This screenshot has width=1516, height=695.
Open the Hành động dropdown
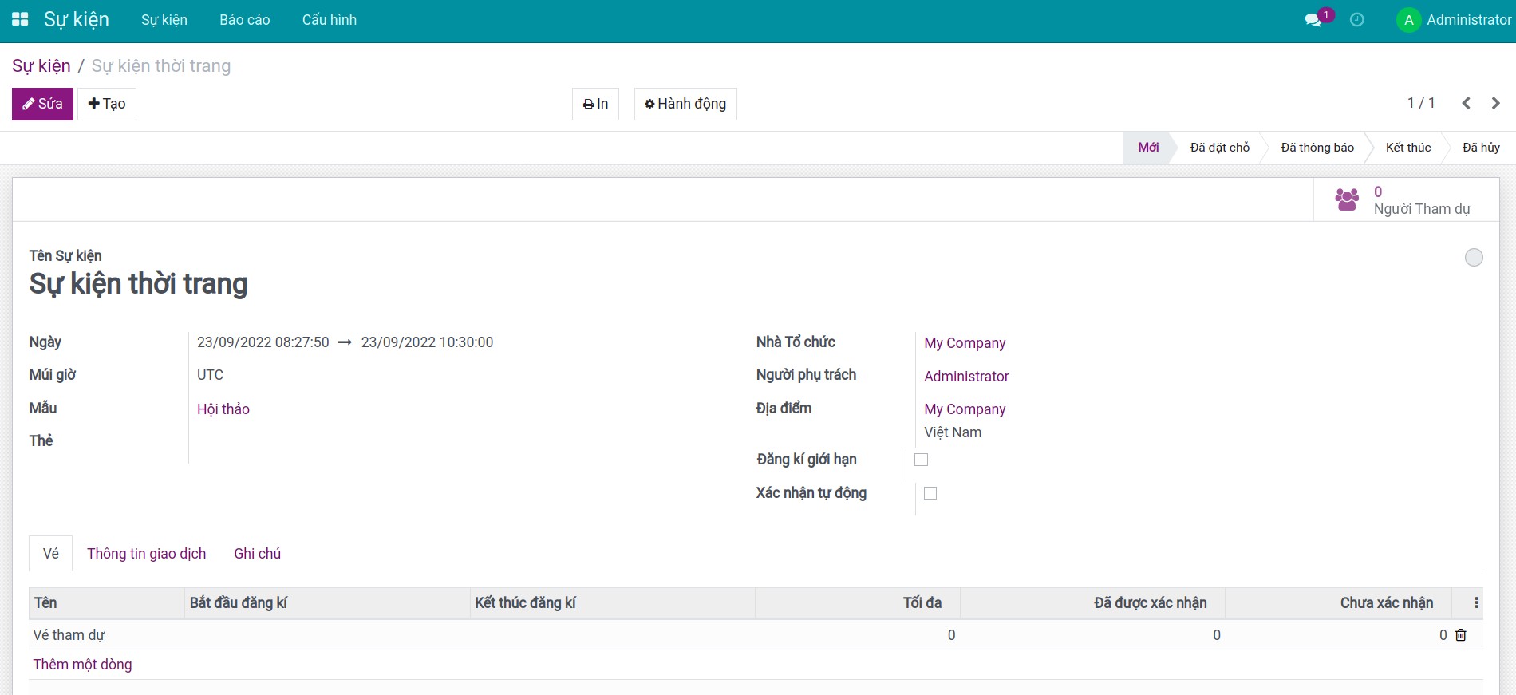click(x=685, y=104)
